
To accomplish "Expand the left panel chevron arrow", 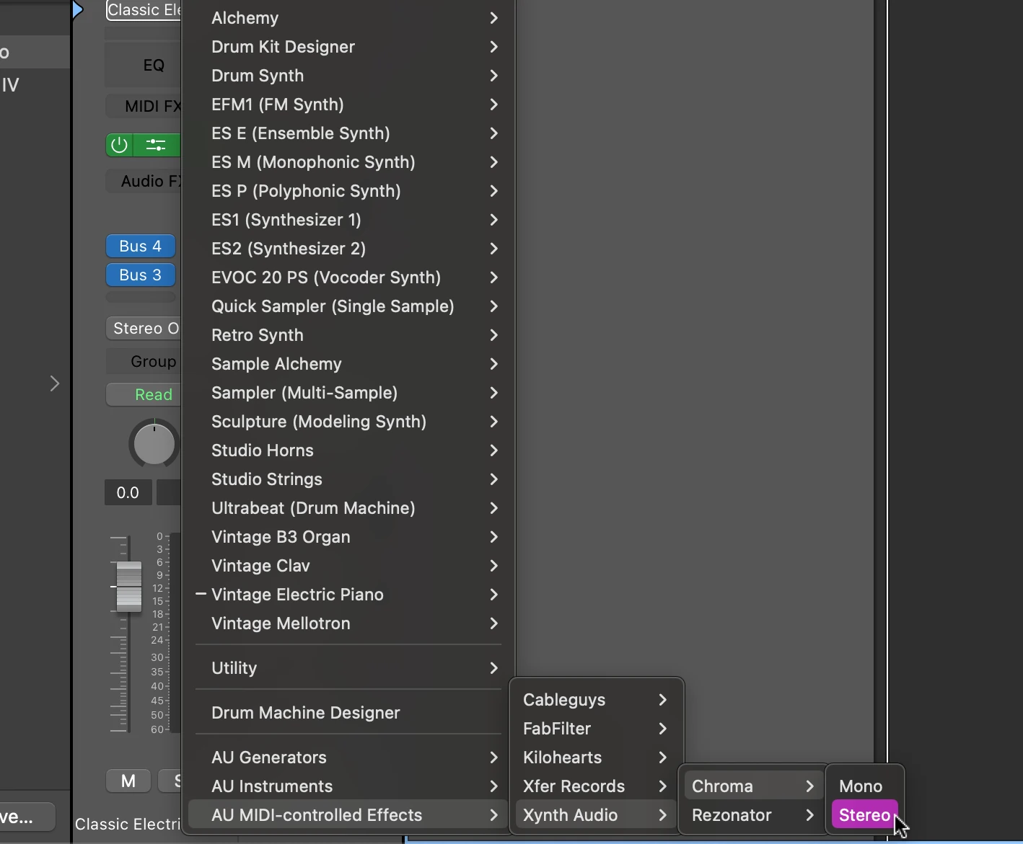I will click(x=54, y=383).
